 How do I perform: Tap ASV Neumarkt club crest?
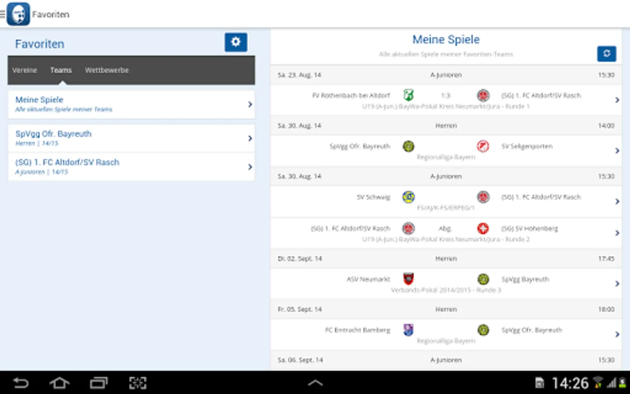pos(408,279)
